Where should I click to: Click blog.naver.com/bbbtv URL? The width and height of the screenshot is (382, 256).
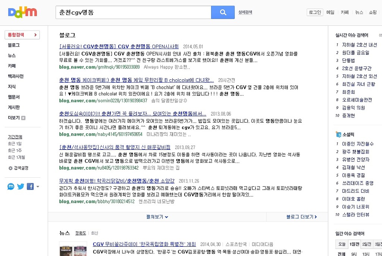(x=97, y=201)
